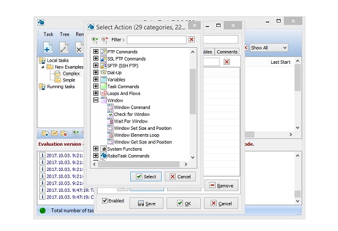Expand the RoboTask Commands category
338x231 pixels.
click(x=96, y=156)
